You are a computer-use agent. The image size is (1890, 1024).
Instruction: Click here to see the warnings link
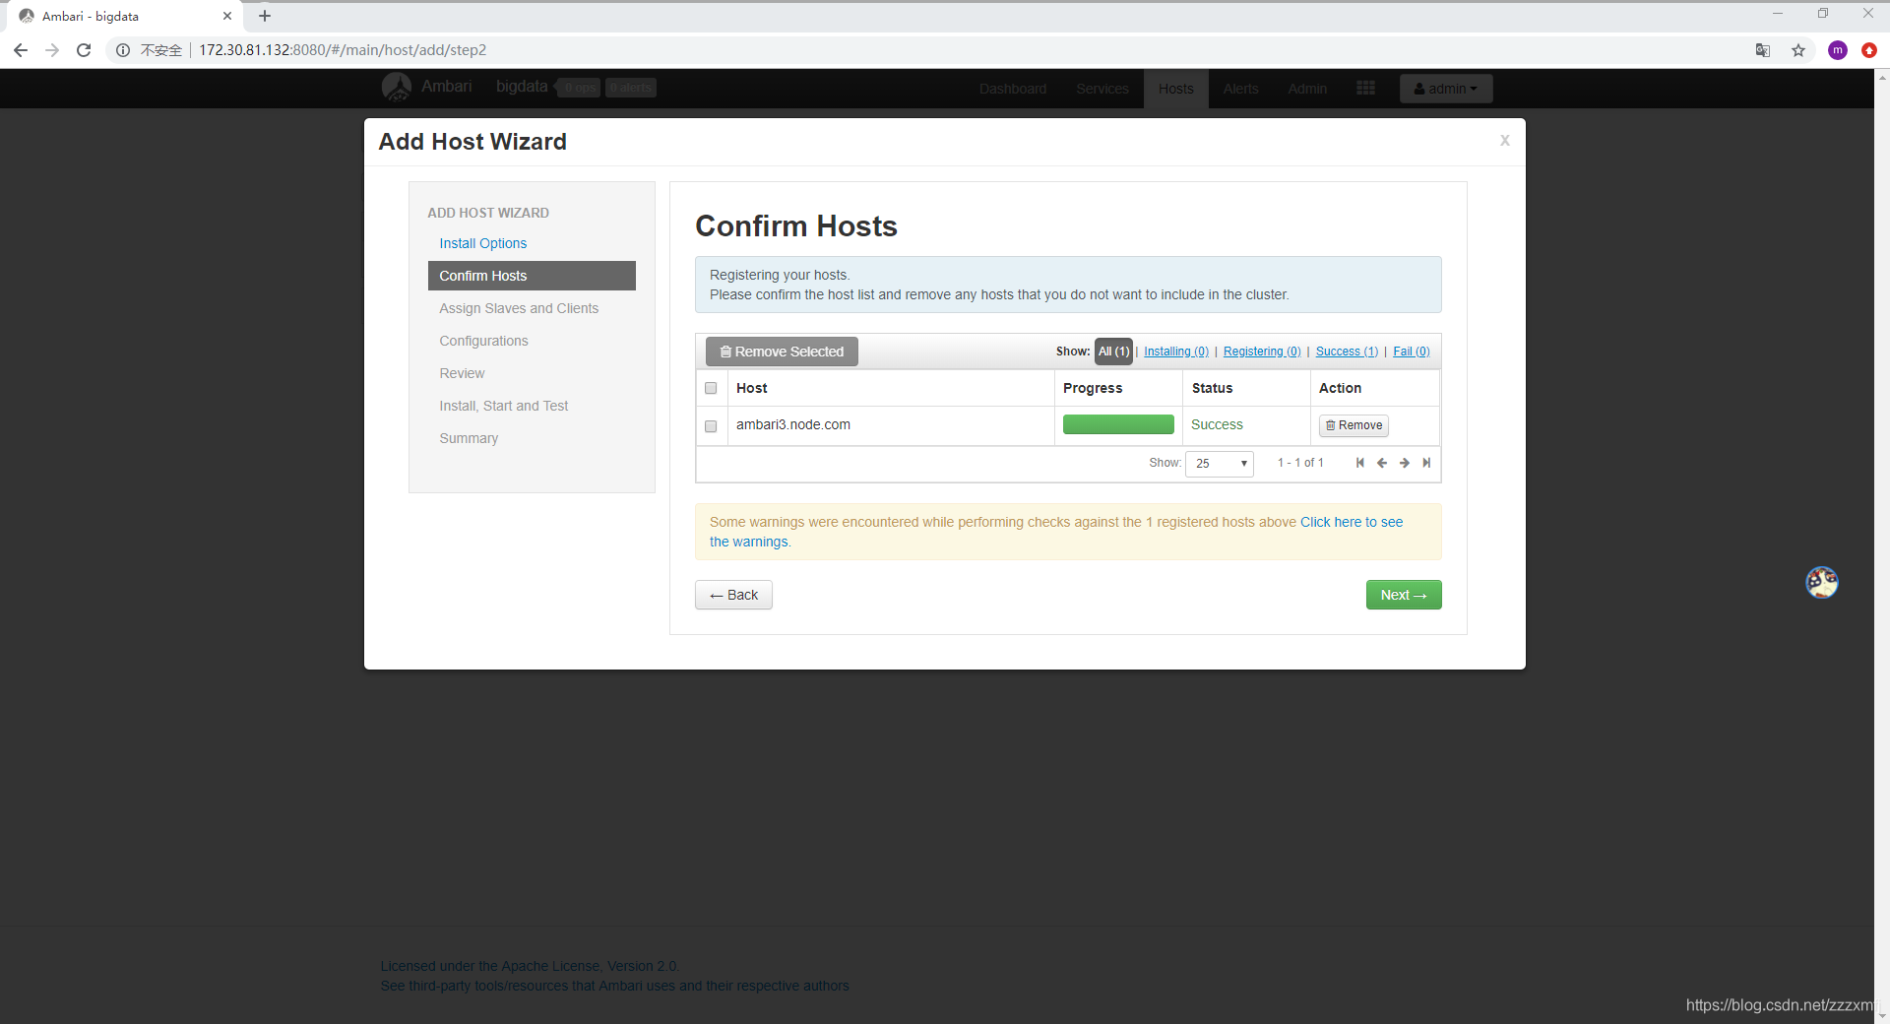[x=1352, y=522]
